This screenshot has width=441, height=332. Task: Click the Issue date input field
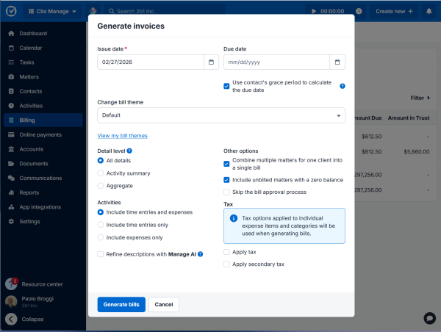(151, 62)
